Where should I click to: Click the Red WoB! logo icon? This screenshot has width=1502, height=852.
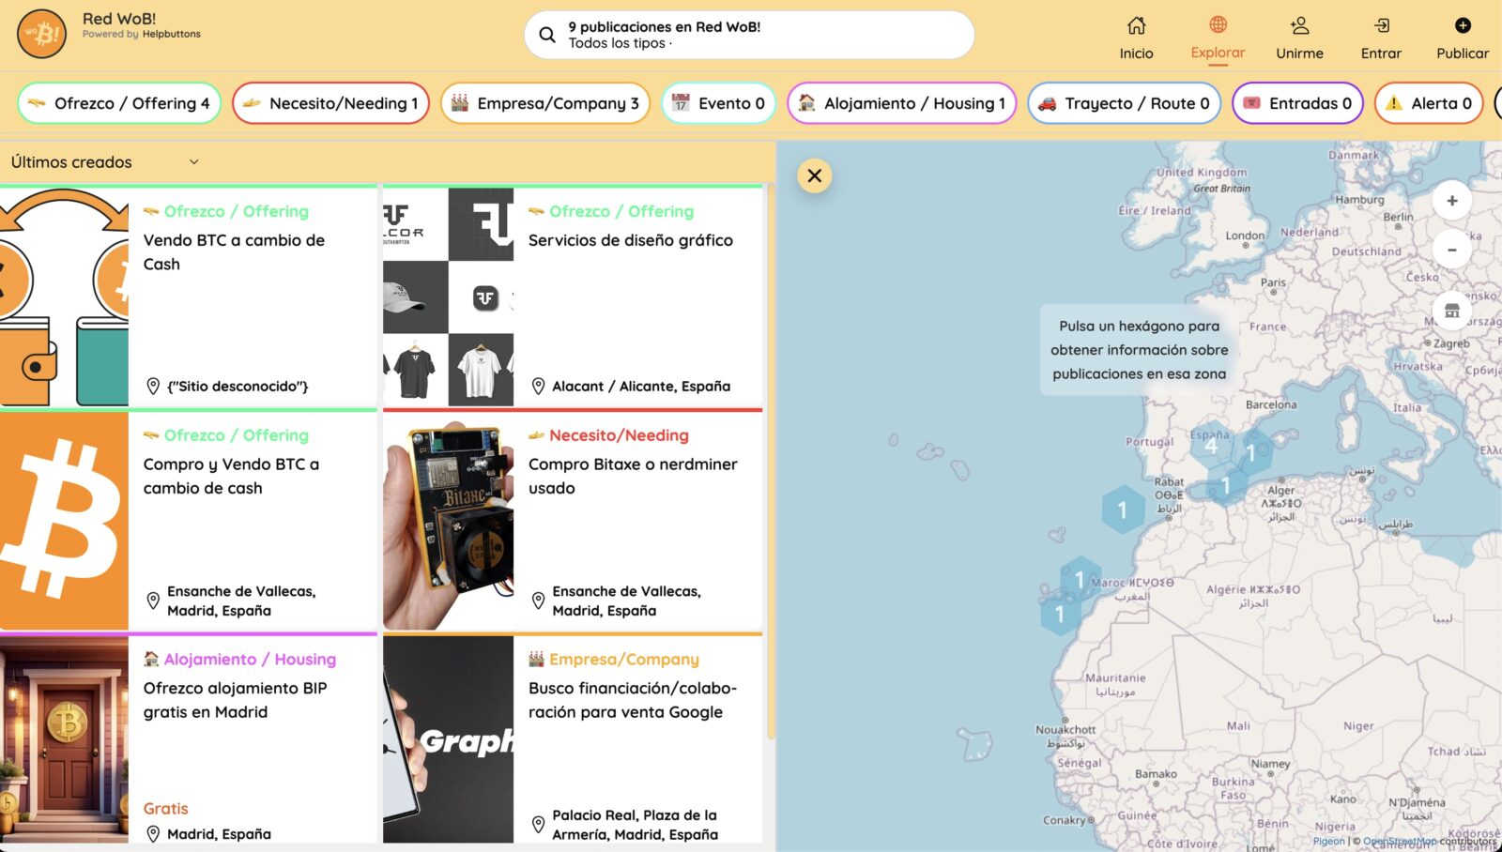tap(41, 34)
